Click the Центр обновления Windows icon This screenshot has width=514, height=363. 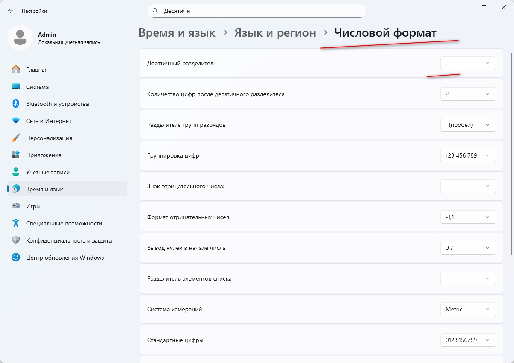click(16, 258)
